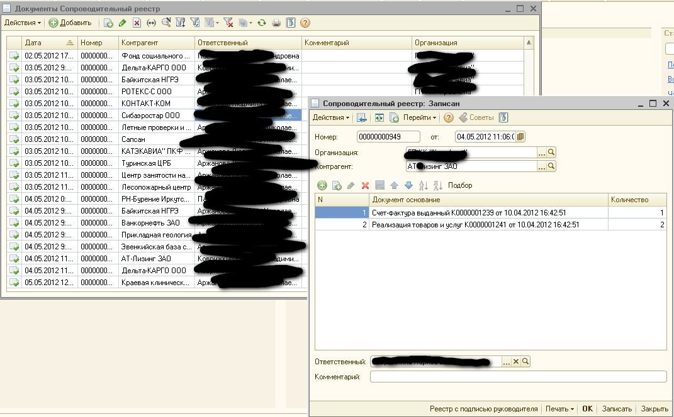Move the row up with the grey arrow
Image resolution: width=674 pixels, height=417 pixels.
(x=394, y=185)
